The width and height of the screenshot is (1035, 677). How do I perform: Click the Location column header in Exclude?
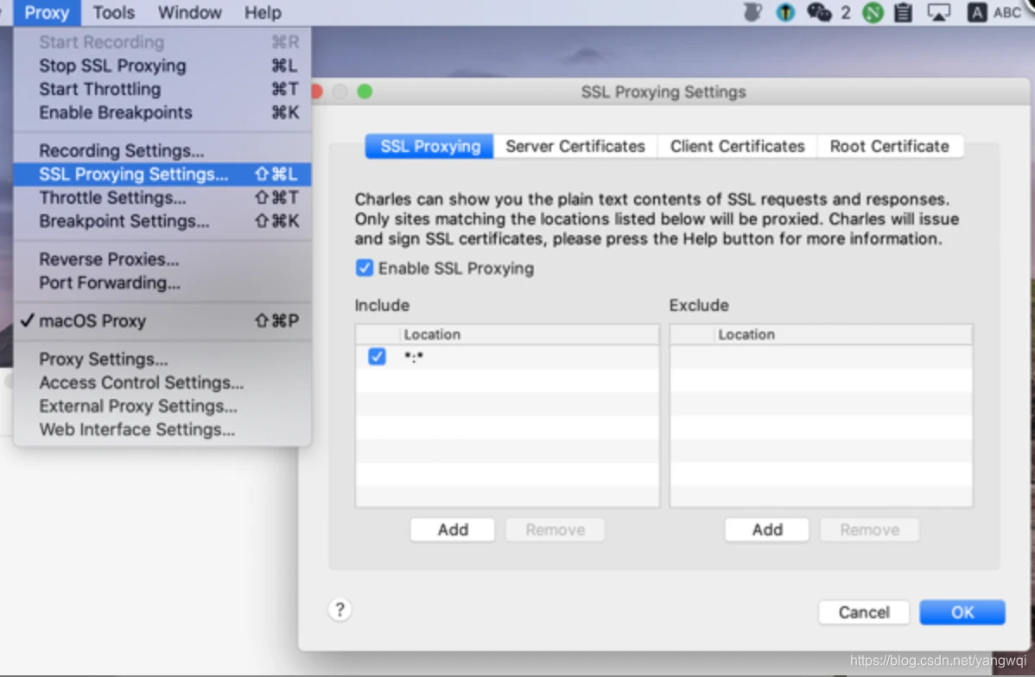tap(843, 334)
